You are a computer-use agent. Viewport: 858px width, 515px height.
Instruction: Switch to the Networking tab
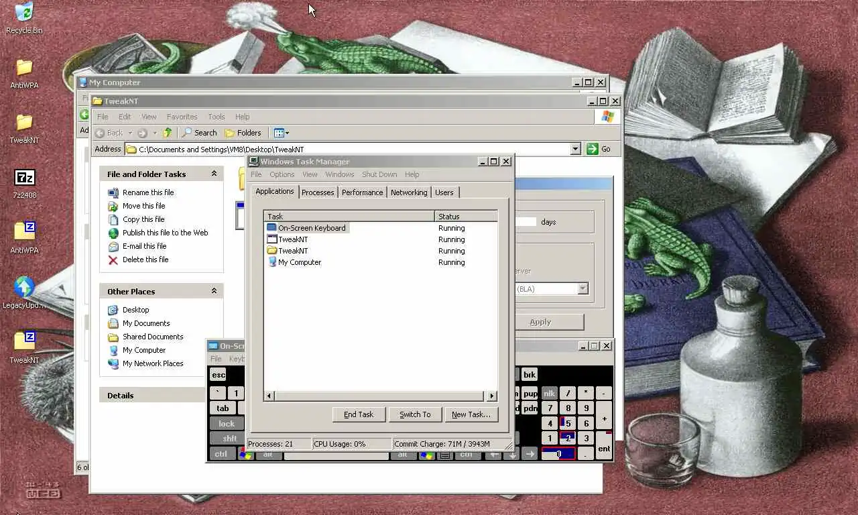pos(409,192)
